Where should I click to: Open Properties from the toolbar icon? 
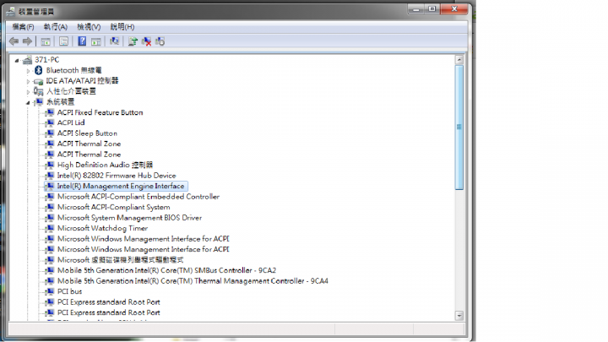pos(63,41)
